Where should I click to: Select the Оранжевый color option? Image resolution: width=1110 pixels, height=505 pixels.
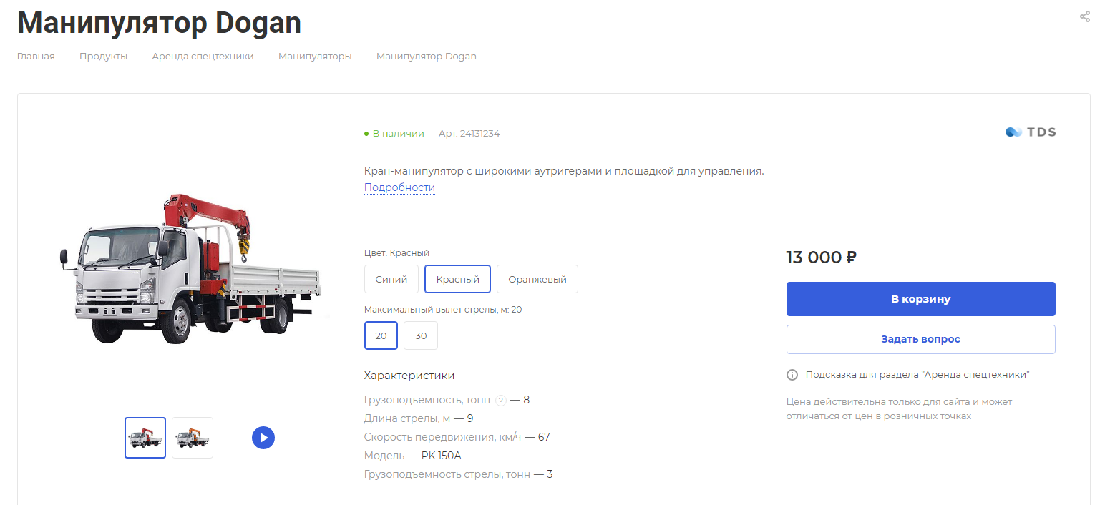pos(537,279)
